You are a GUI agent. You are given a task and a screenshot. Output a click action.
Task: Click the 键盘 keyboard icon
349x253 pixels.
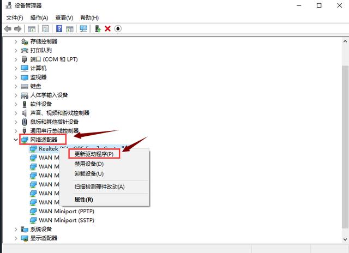[25, 86]
